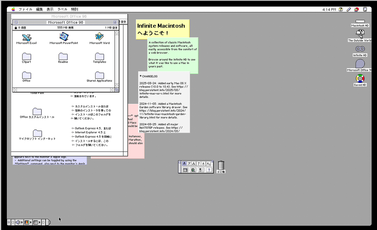Click the Control Strip left scroll arrow
This screenshot has height=230, width=377.
[x=13, y=222]
